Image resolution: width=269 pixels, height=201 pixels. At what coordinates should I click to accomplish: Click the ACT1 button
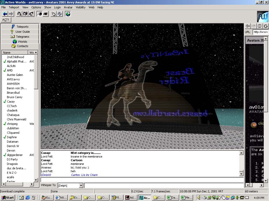coord(6,20)
